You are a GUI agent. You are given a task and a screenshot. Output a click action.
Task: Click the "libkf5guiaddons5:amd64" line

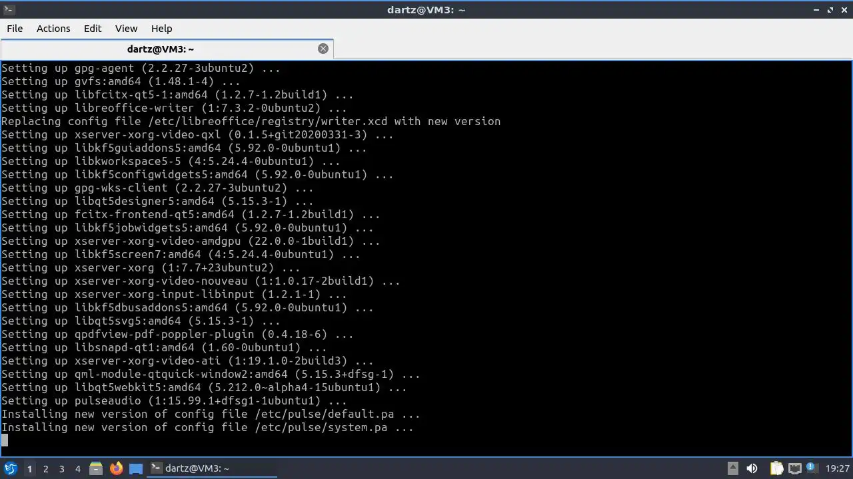point(185,148)
